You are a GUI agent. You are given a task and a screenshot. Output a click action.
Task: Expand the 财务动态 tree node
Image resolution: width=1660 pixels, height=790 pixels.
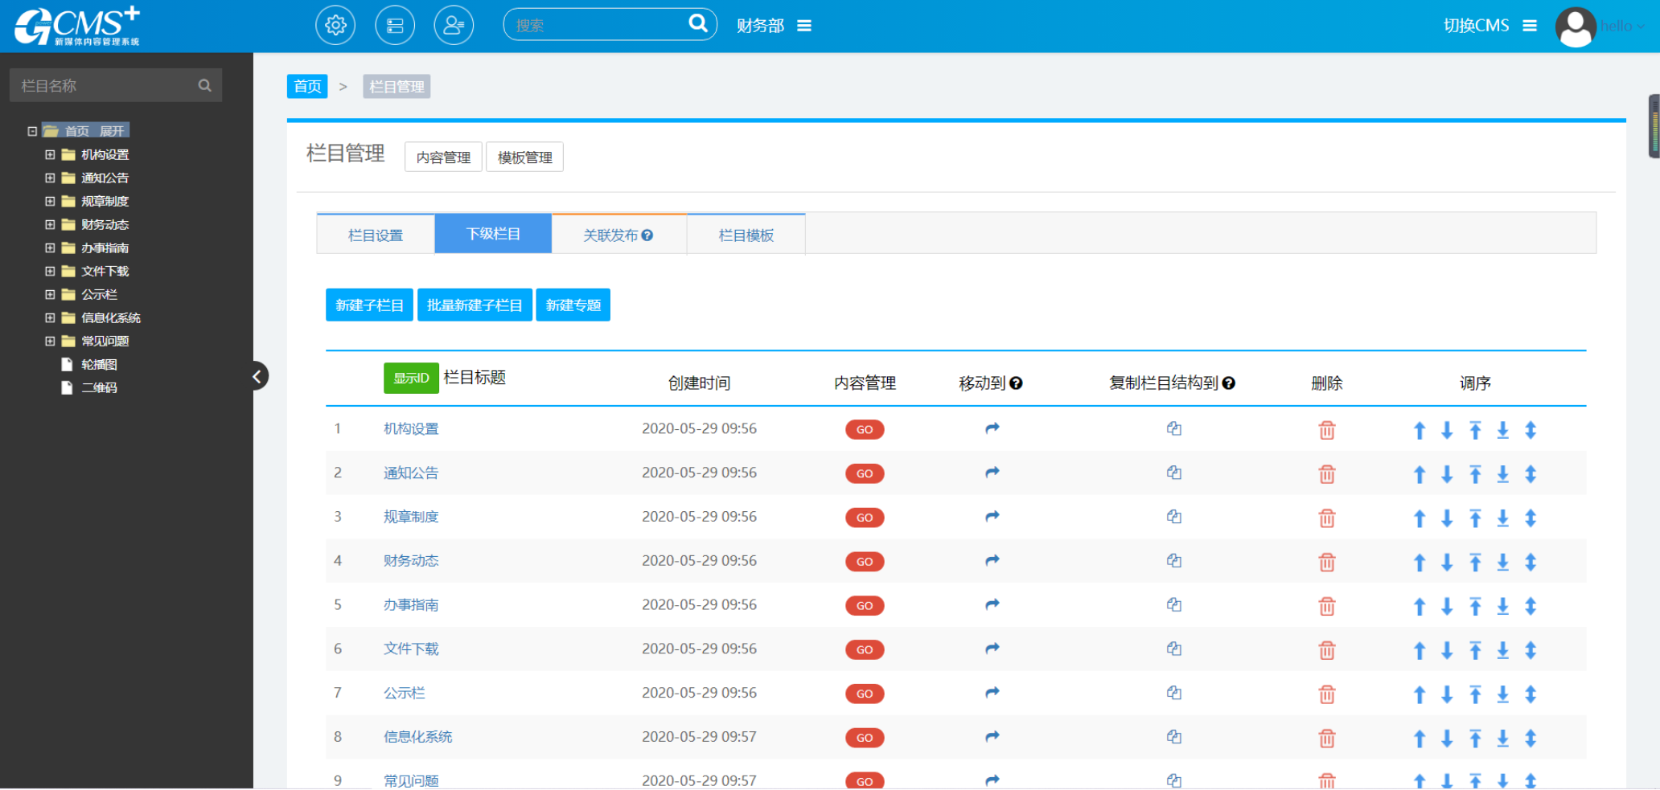[50, 224]
